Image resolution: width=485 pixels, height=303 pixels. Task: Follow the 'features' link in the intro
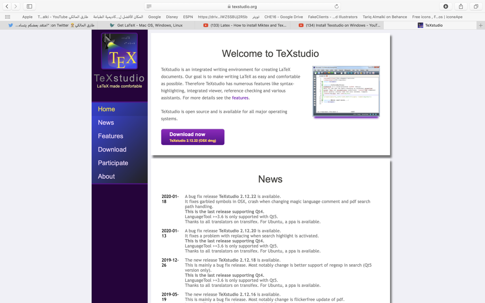pyautogui.click(x=240, y=98)
